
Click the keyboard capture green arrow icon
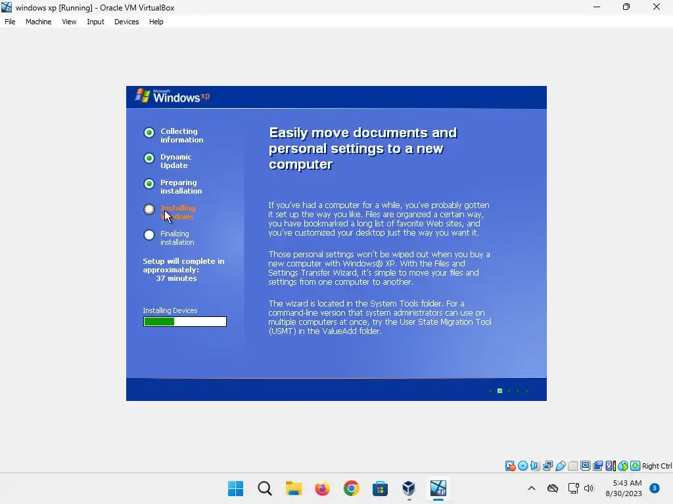point(636,466)
